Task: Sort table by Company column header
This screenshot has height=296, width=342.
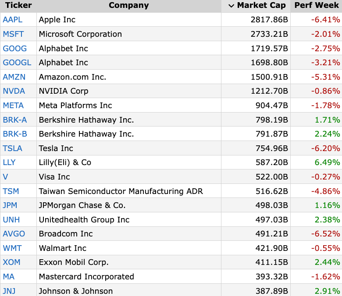Action: 128,6
